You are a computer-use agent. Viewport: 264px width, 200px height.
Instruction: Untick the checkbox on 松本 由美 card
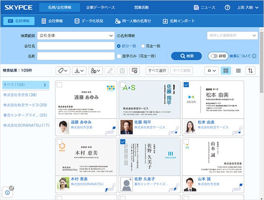(x=186, y=85)
